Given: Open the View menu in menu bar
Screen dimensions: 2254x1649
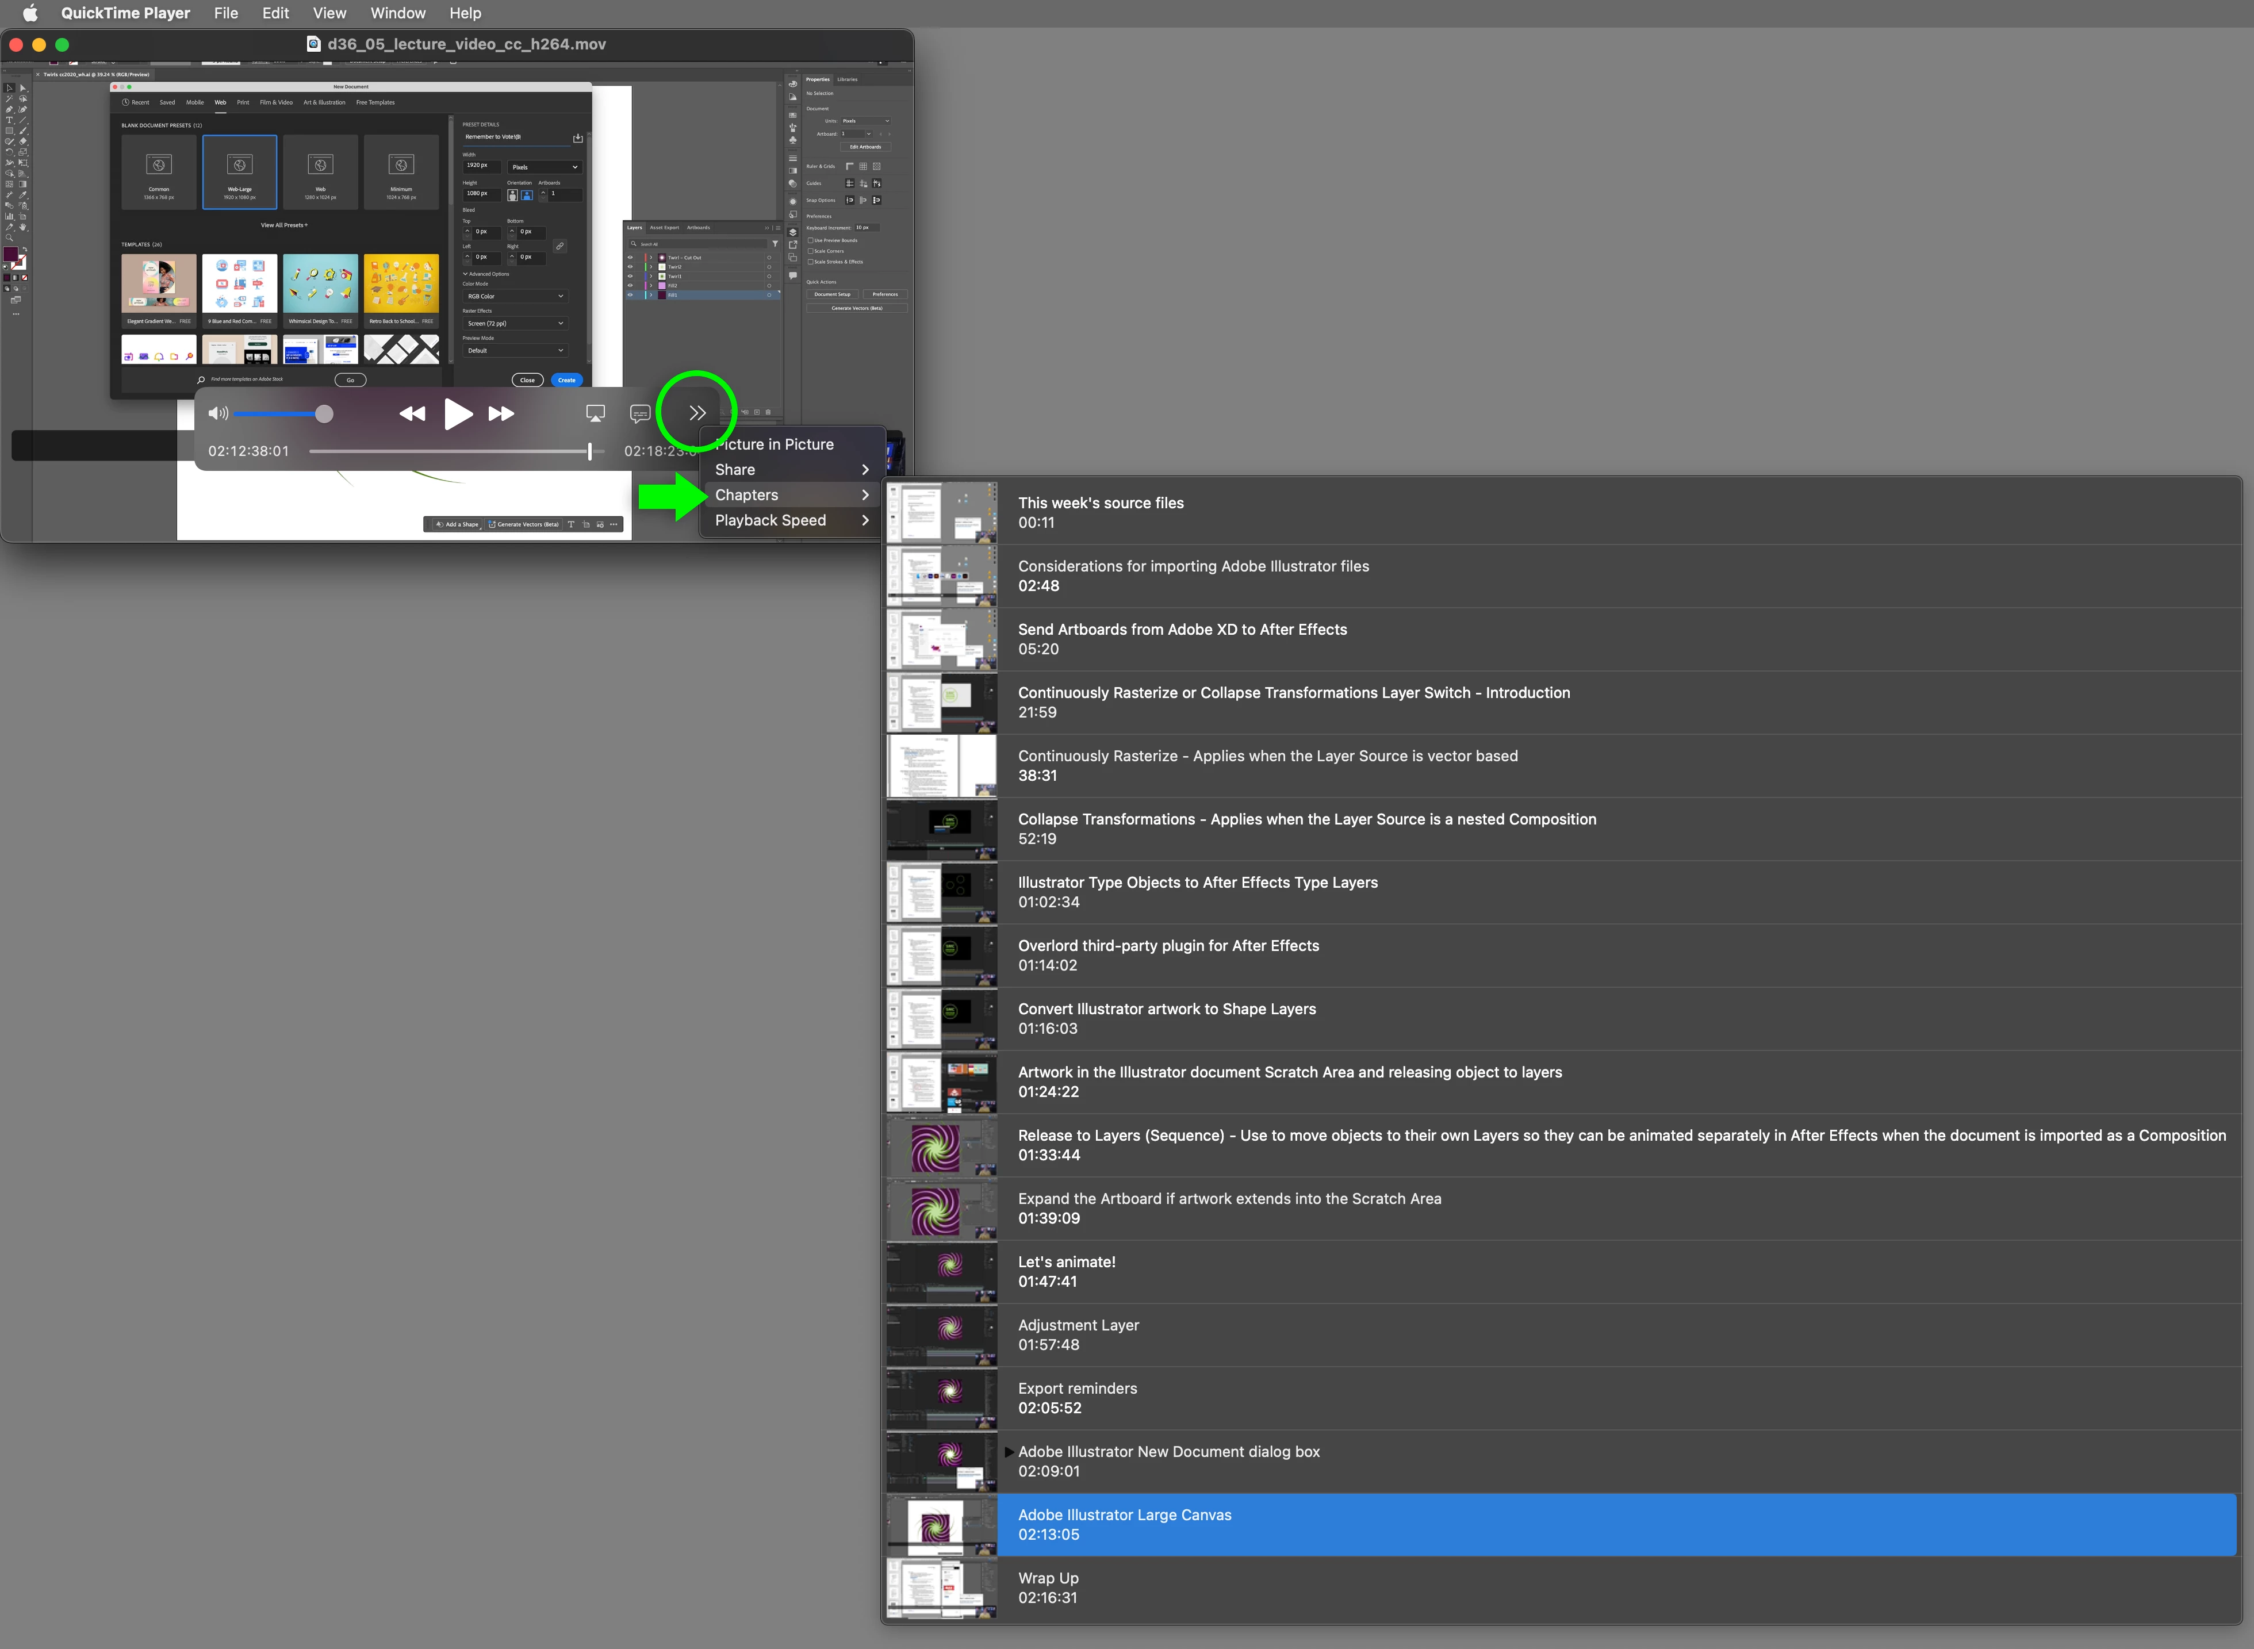Looking at the screenshot, I should [x=328, y=13].
